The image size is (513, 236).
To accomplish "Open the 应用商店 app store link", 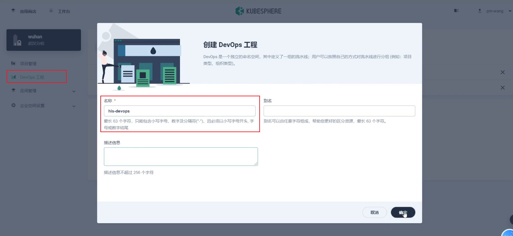I will point(28,11).
